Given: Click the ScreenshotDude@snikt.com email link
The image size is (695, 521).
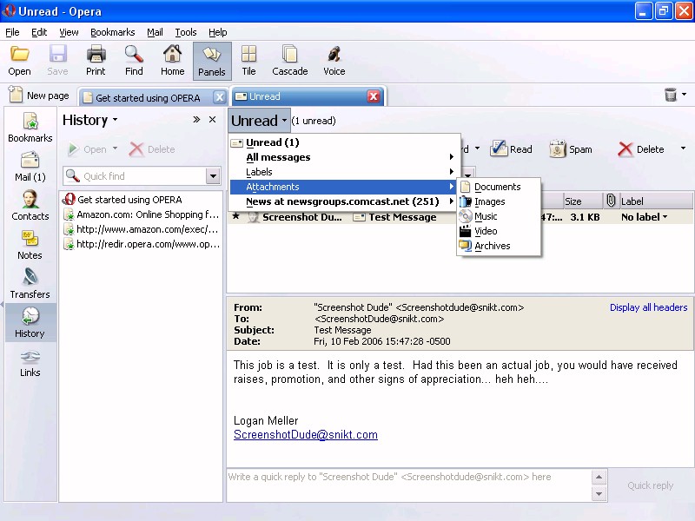Looking at the screenshot, I should [x=306, y=435].
